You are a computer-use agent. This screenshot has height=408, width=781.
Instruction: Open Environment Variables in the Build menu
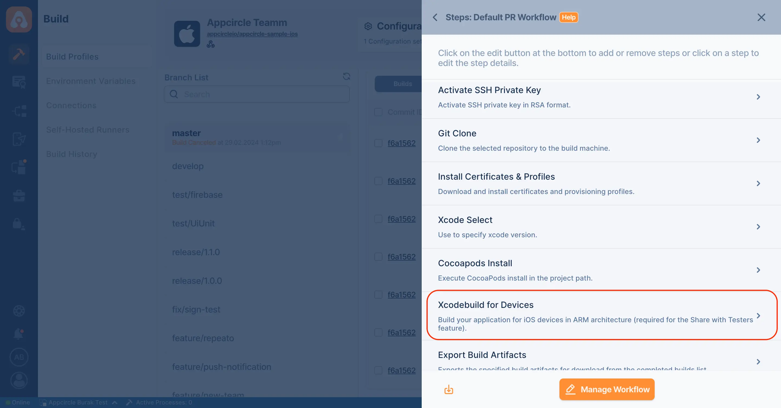coord(91,81)
